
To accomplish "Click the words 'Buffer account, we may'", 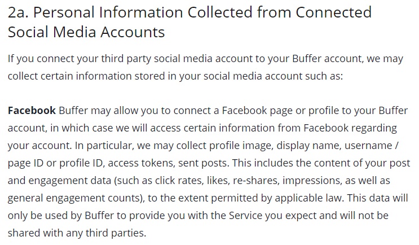I will tap(347, 59).
